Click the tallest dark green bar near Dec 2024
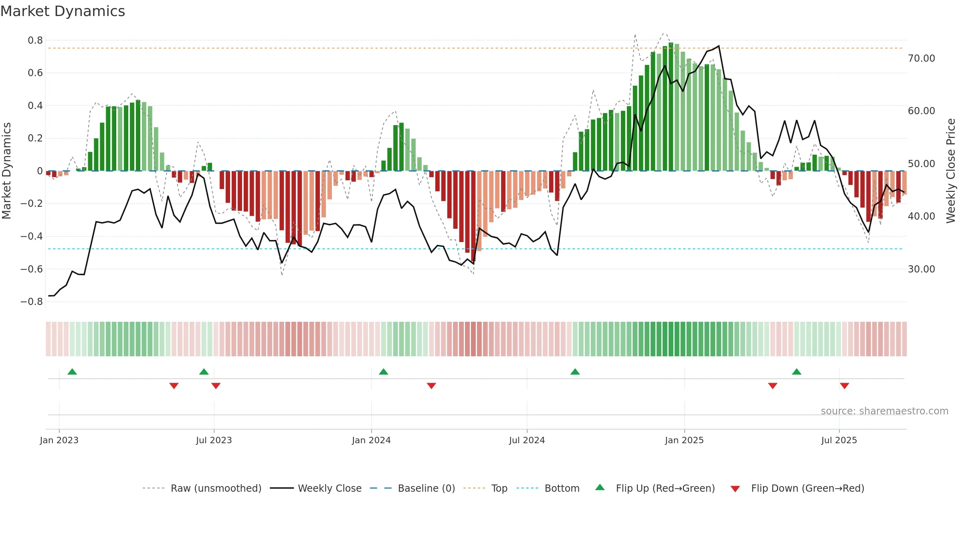The image size is (962, 541). [671, 107]
